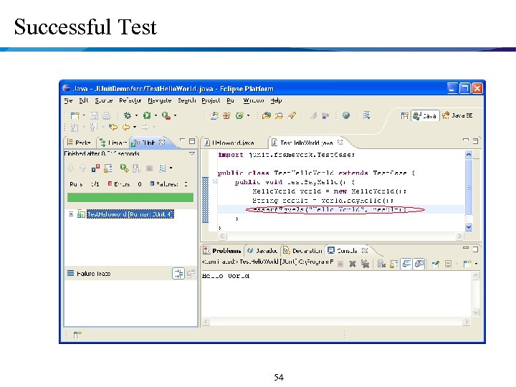
Task: Open the JUnit view menu triangle
Action: [x=192, y=153]
